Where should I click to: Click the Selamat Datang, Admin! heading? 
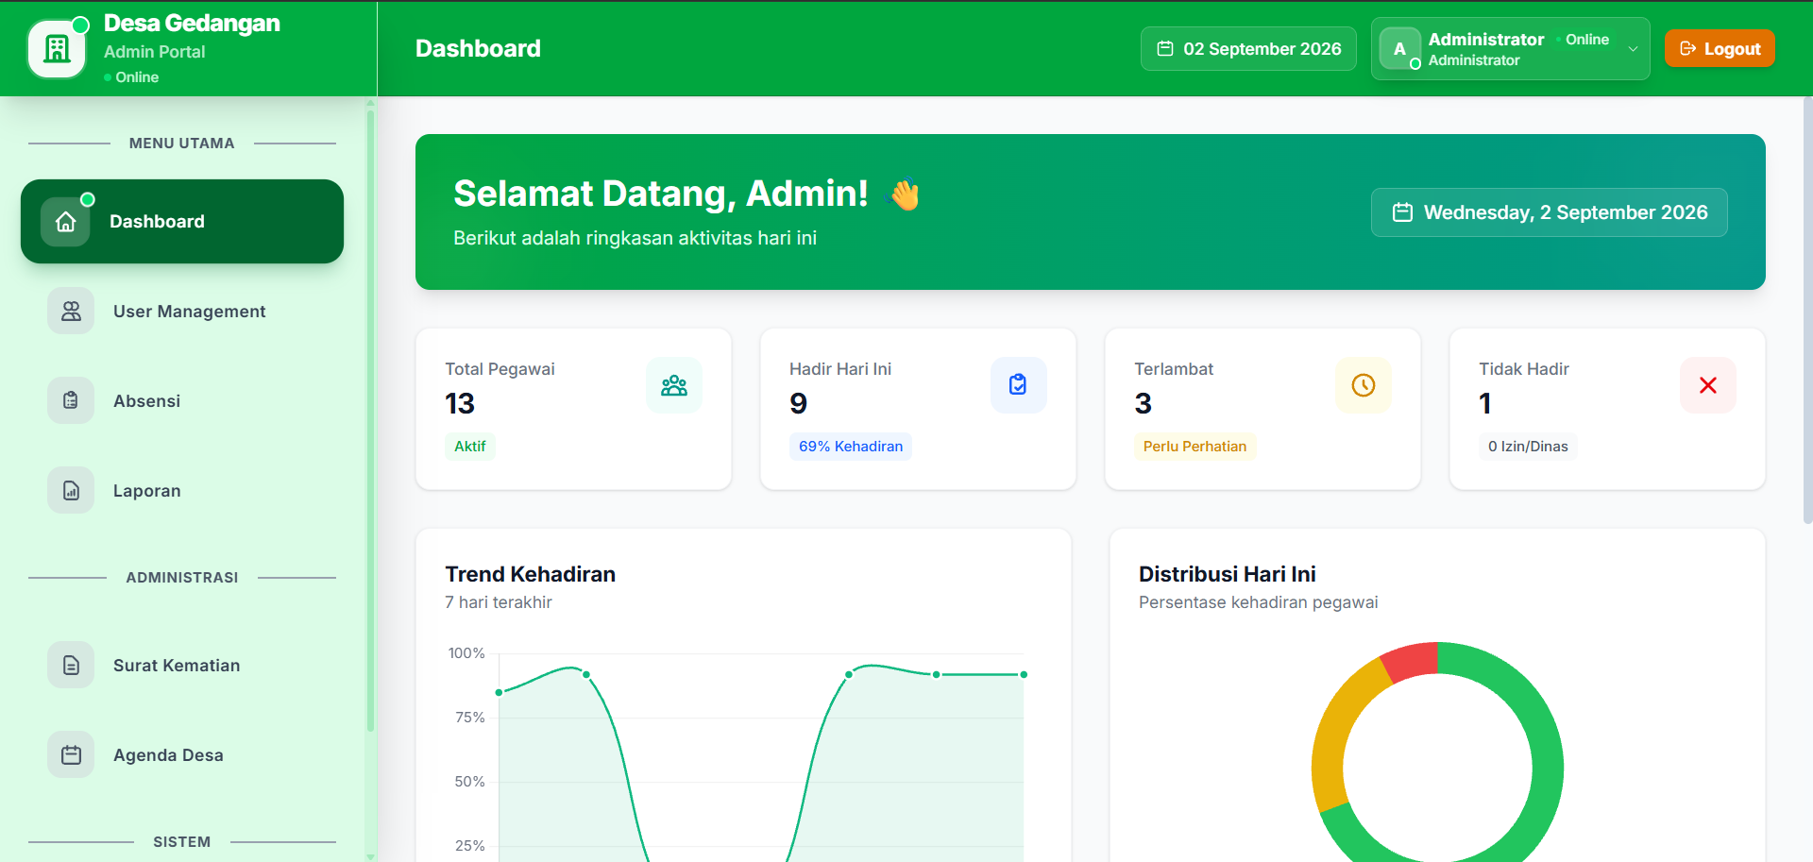[x=661, y=194]
